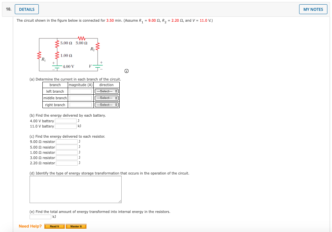Click the Master It help button
This screenshot has height=232, width=332.
76,226
